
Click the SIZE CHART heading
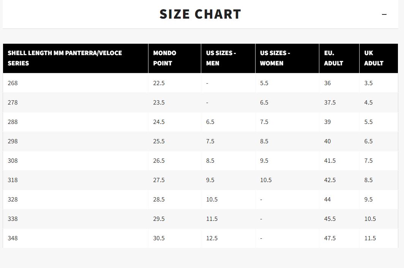(x=200, y=14)
